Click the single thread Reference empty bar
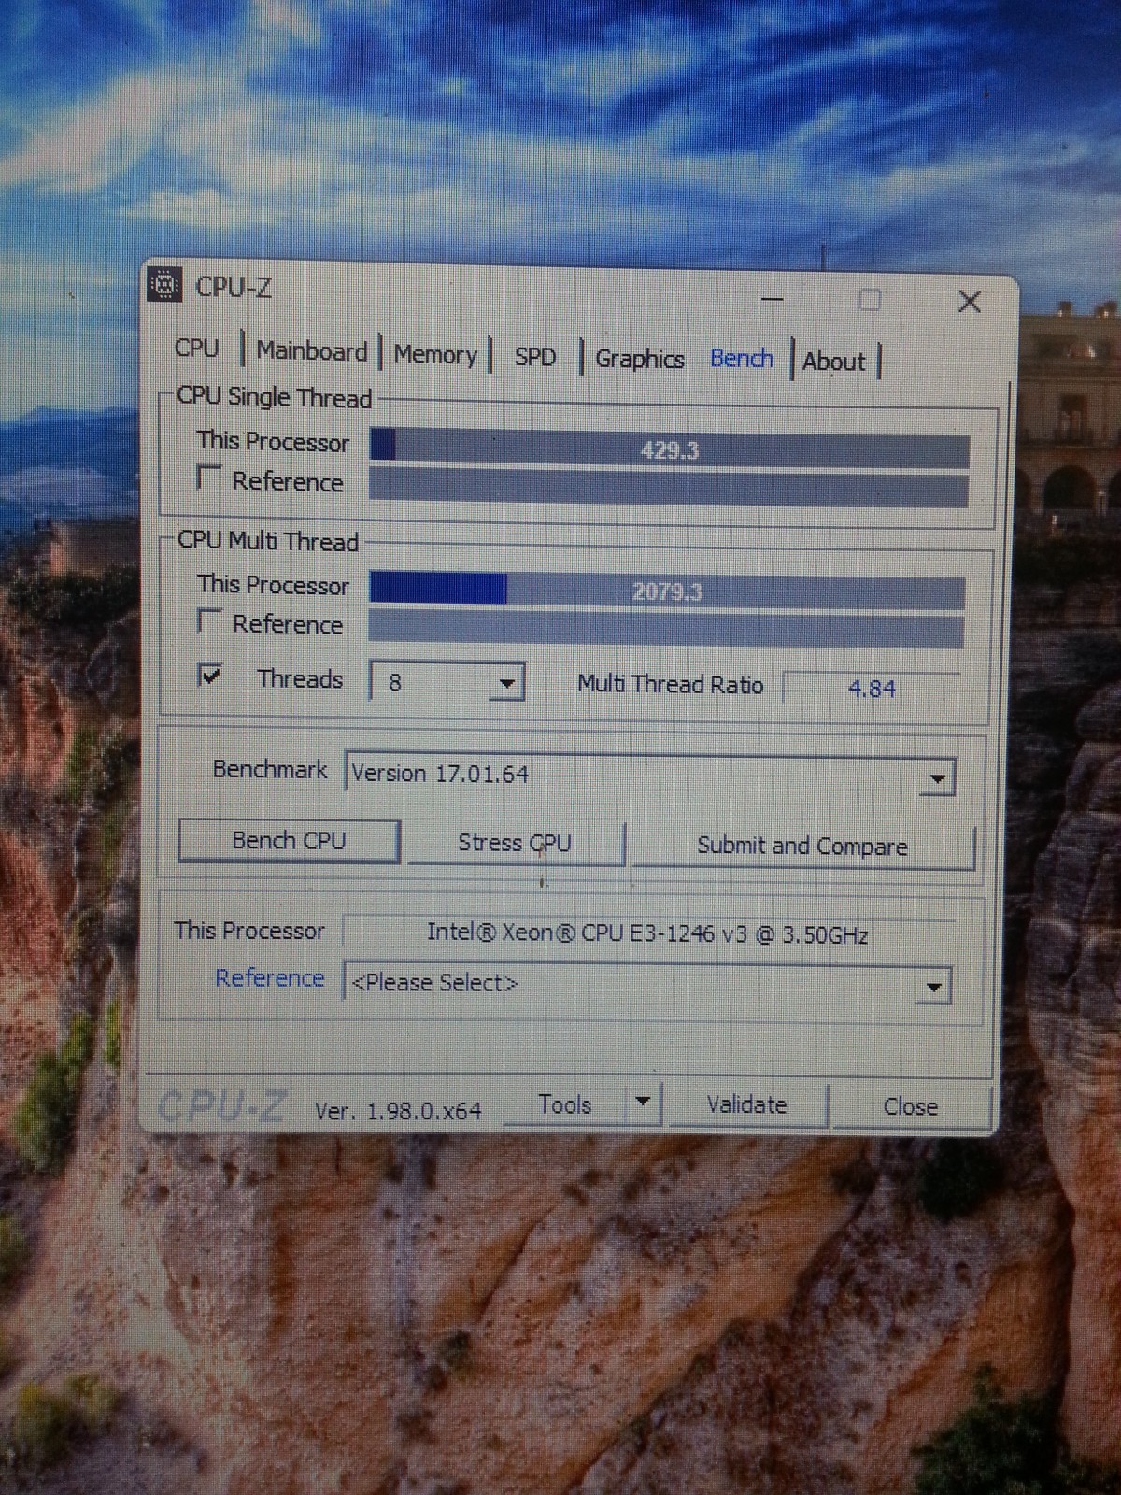 (669, 488)
